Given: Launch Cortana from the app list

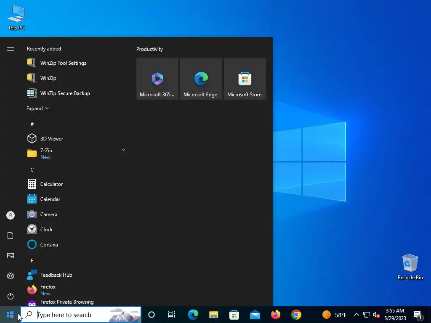Looking at the screenshot, I should (x=77, y=244).
